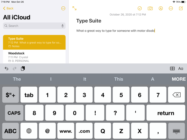This screenshot has height=140, width=187.
Task: Tap the question mark key
Action: tap(115, 113)
